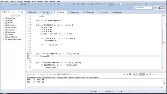Open the Display Selected Console dropdown arrow
Viewport: 167px width, 94px height.
(153, 74)
